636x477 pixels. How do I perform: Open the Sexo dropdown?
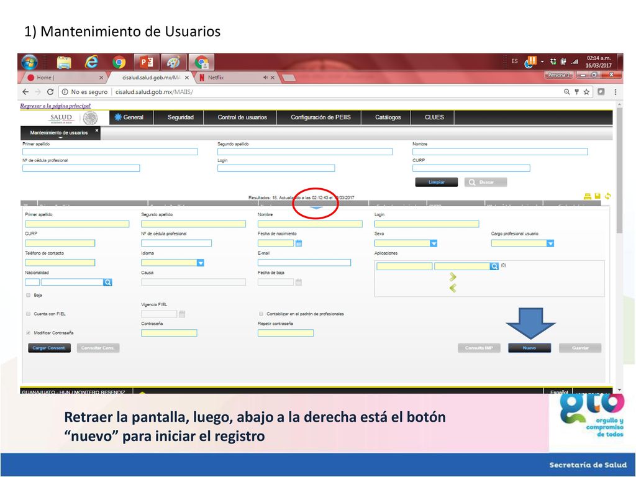(434, 243)
